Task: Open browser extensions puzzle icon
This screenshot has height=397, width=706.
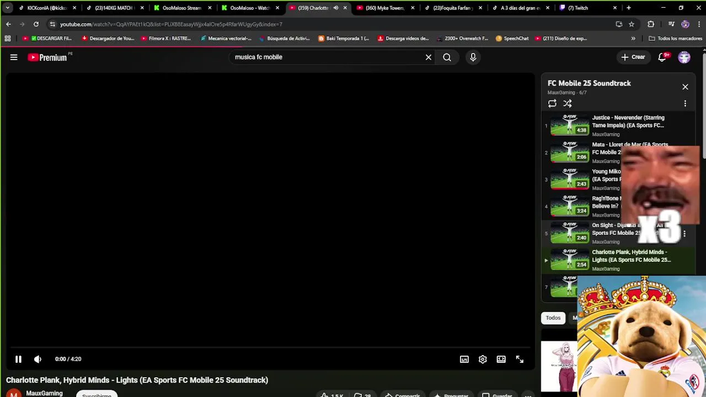Action: point(651,24)
